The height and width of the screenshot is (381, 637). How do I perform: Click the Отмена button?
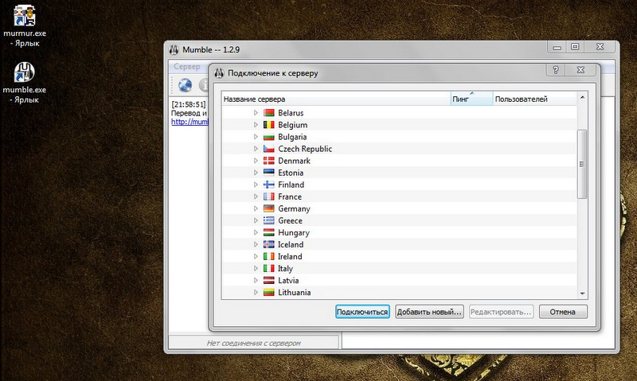pos(563,312)
